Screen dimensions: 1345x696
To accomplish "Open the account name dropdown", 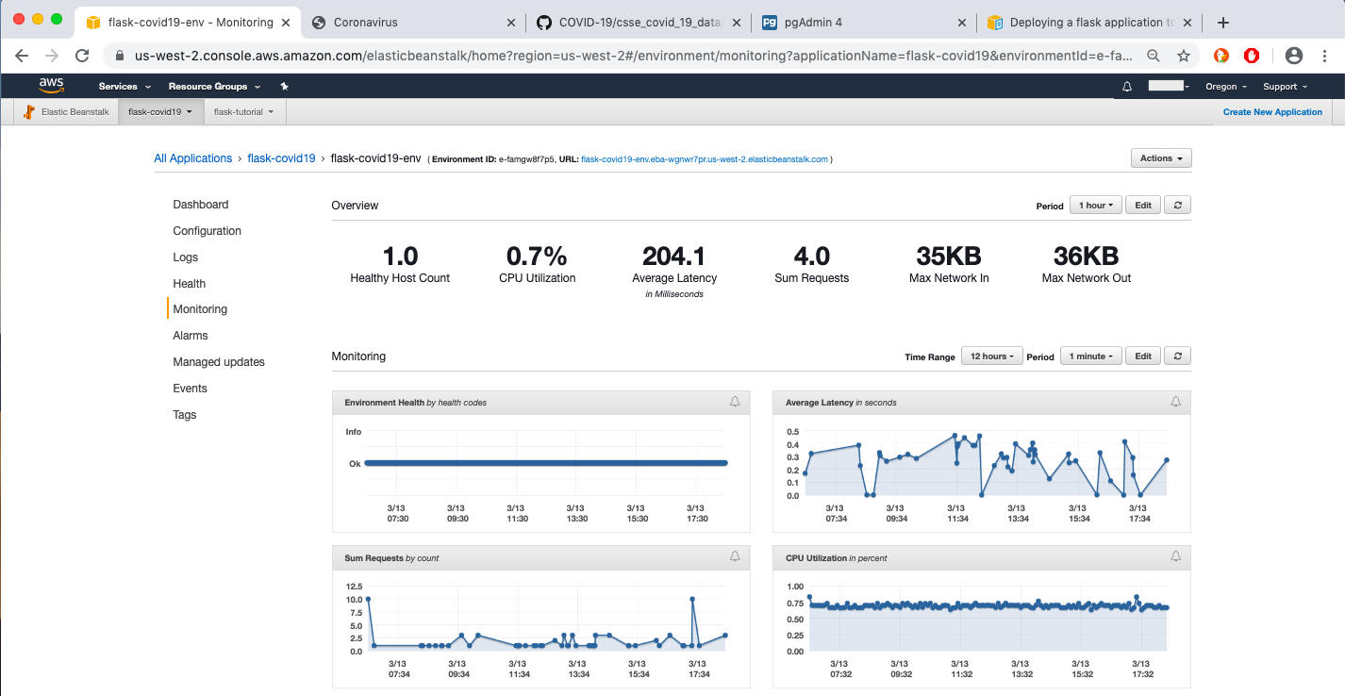I will tap(1169, 86).
